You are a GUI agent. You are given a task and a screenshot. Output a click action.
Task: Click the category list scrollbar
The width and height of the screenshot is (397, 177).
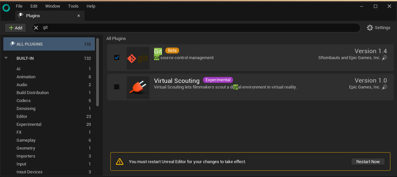tap(98, 72)
